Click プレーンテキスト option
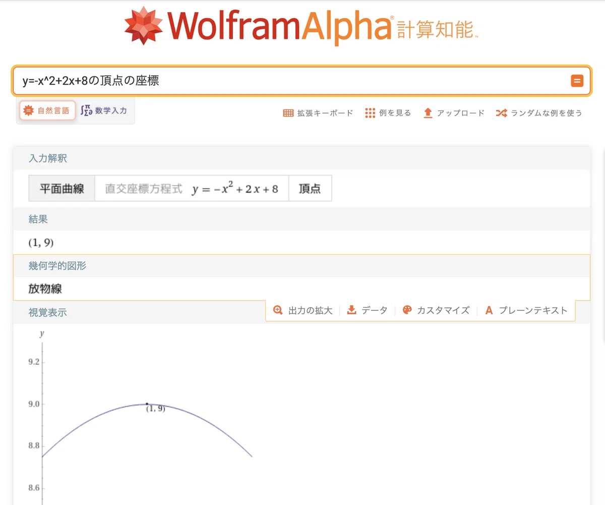This screenshot has height=505, width=605. 526,310
